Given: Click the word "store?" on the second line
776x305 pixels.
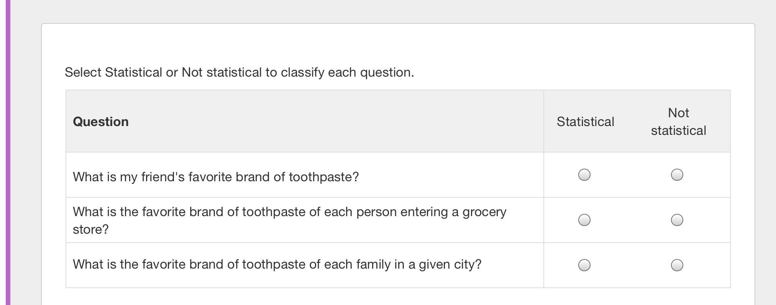Looking at the screenshot, I should tap(91, 230).
